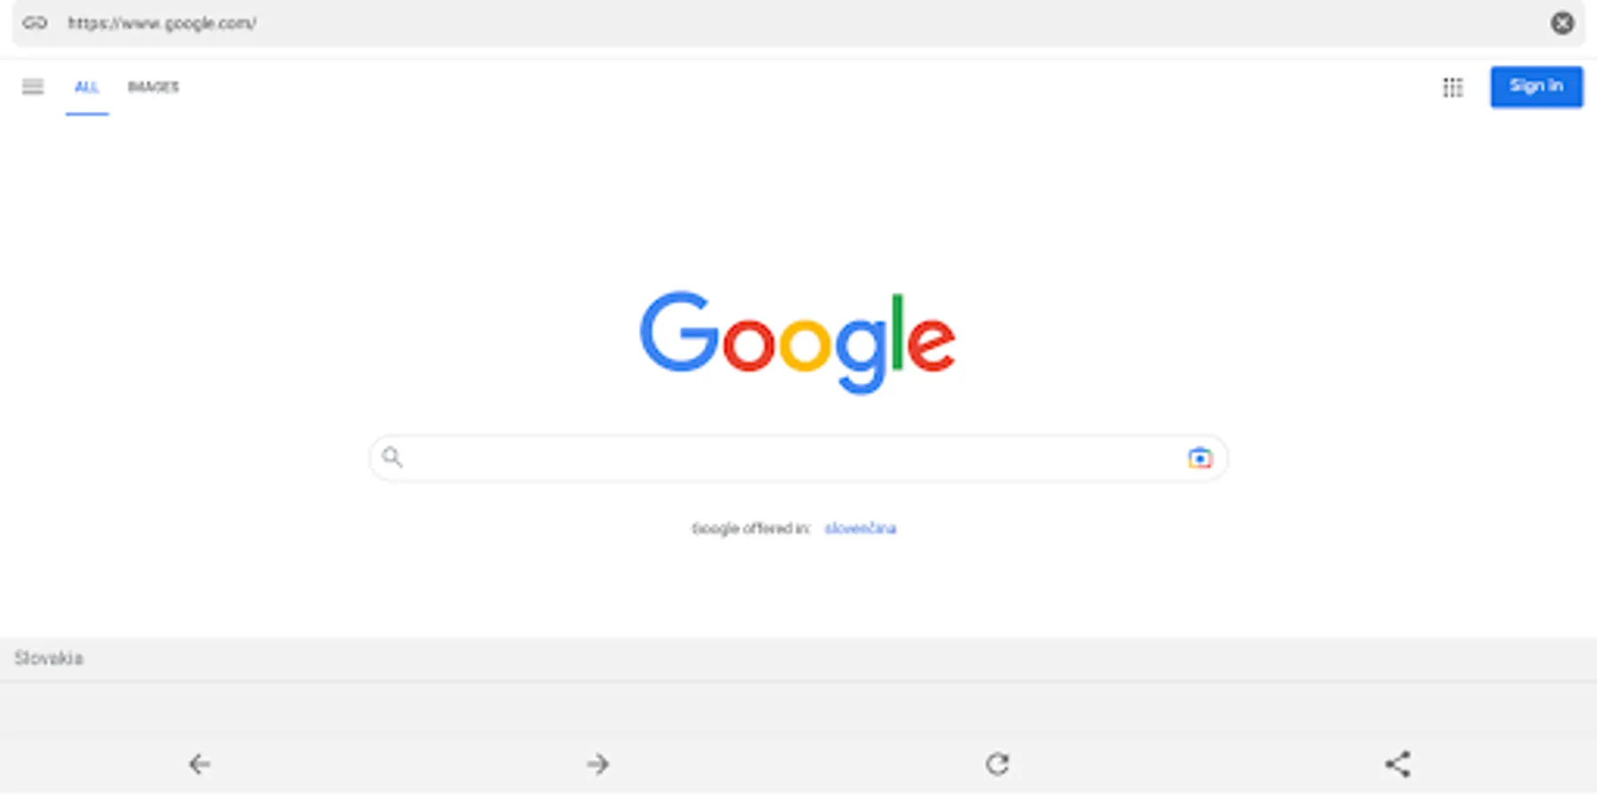Click the link icon in the address bar
The image size is (1597, 798).
[x=35, y=23]
